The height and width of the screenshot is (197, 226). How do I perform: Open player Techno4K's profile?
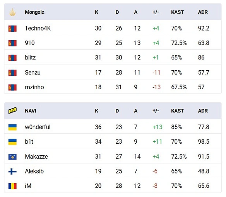tap(38, 28)
